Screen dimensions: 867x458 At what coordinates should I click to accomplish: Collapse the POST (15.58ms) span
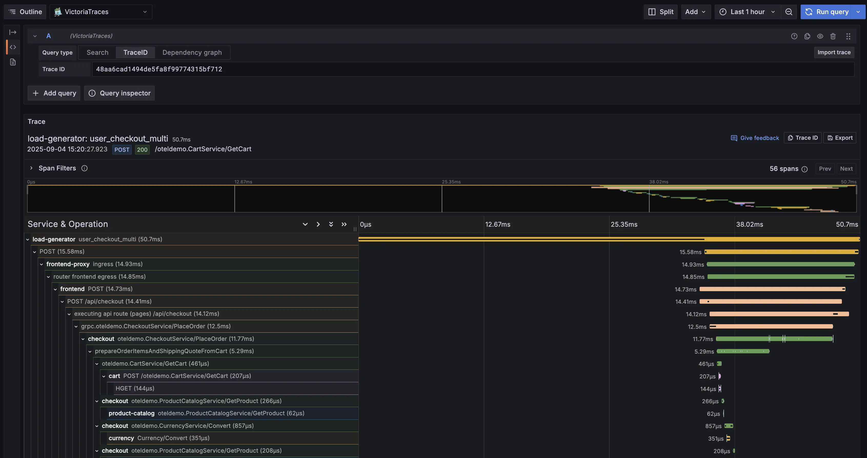(x=34, y=252)
